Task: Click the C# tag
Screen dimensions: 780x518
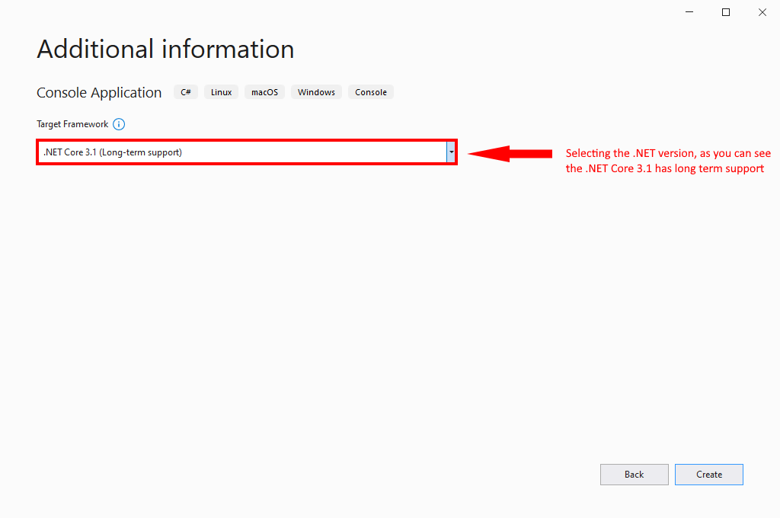Action: (x=186, y=92)
